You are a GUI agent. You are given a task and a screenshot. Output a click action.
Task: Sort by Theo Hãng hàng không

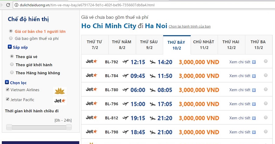coord(12,72)
